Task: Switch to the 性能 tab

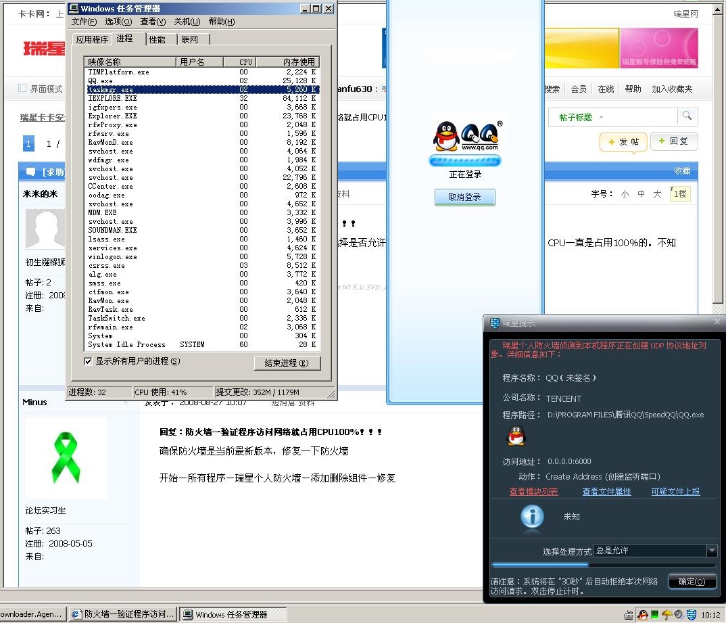Action: coord(162,39)
